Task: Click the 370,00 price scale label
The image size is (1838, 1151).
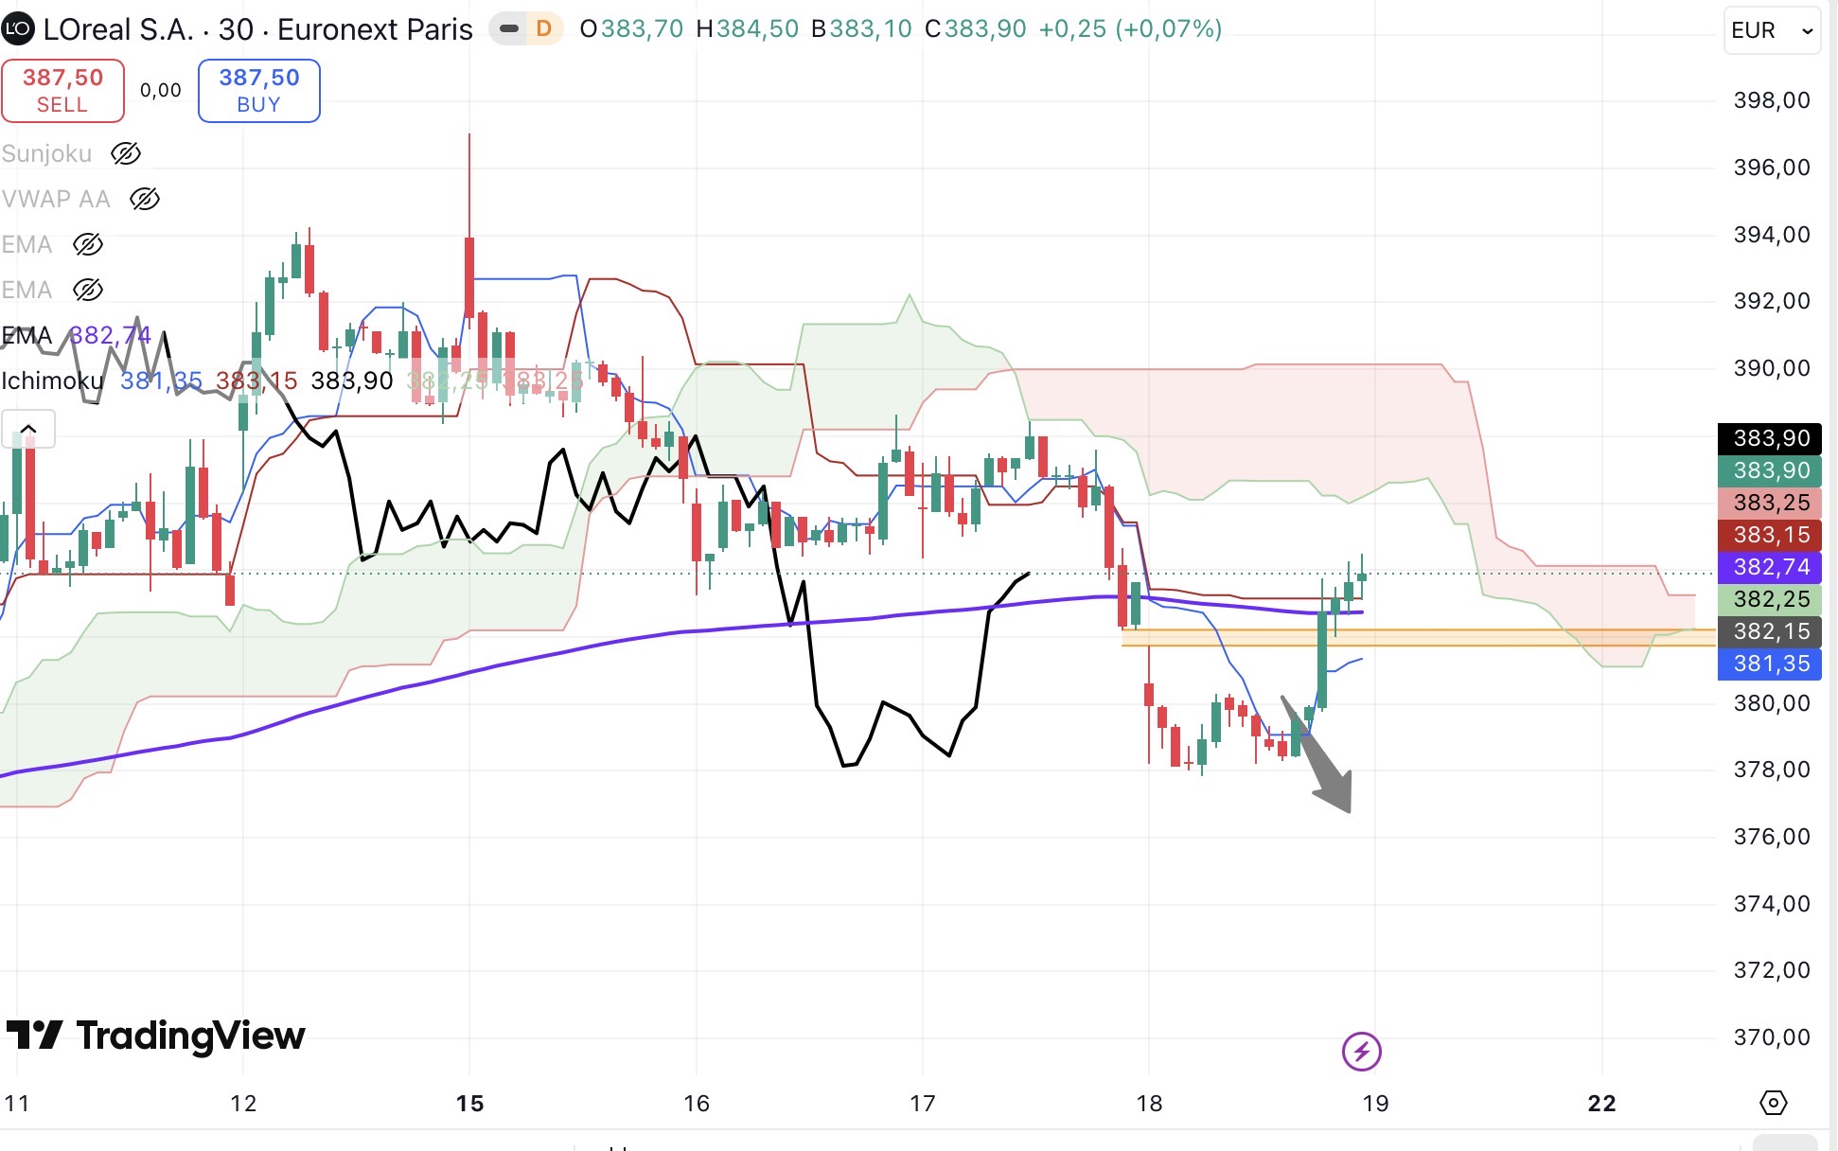Action: (1772, 1037)
